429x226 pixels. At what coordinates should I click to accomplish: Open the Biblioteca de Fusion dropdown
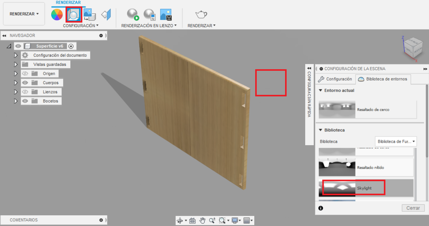point(396,142)
